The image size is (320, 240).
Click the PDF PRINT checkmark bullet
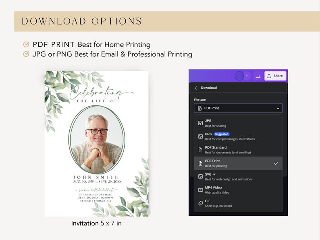coord(26,44)
